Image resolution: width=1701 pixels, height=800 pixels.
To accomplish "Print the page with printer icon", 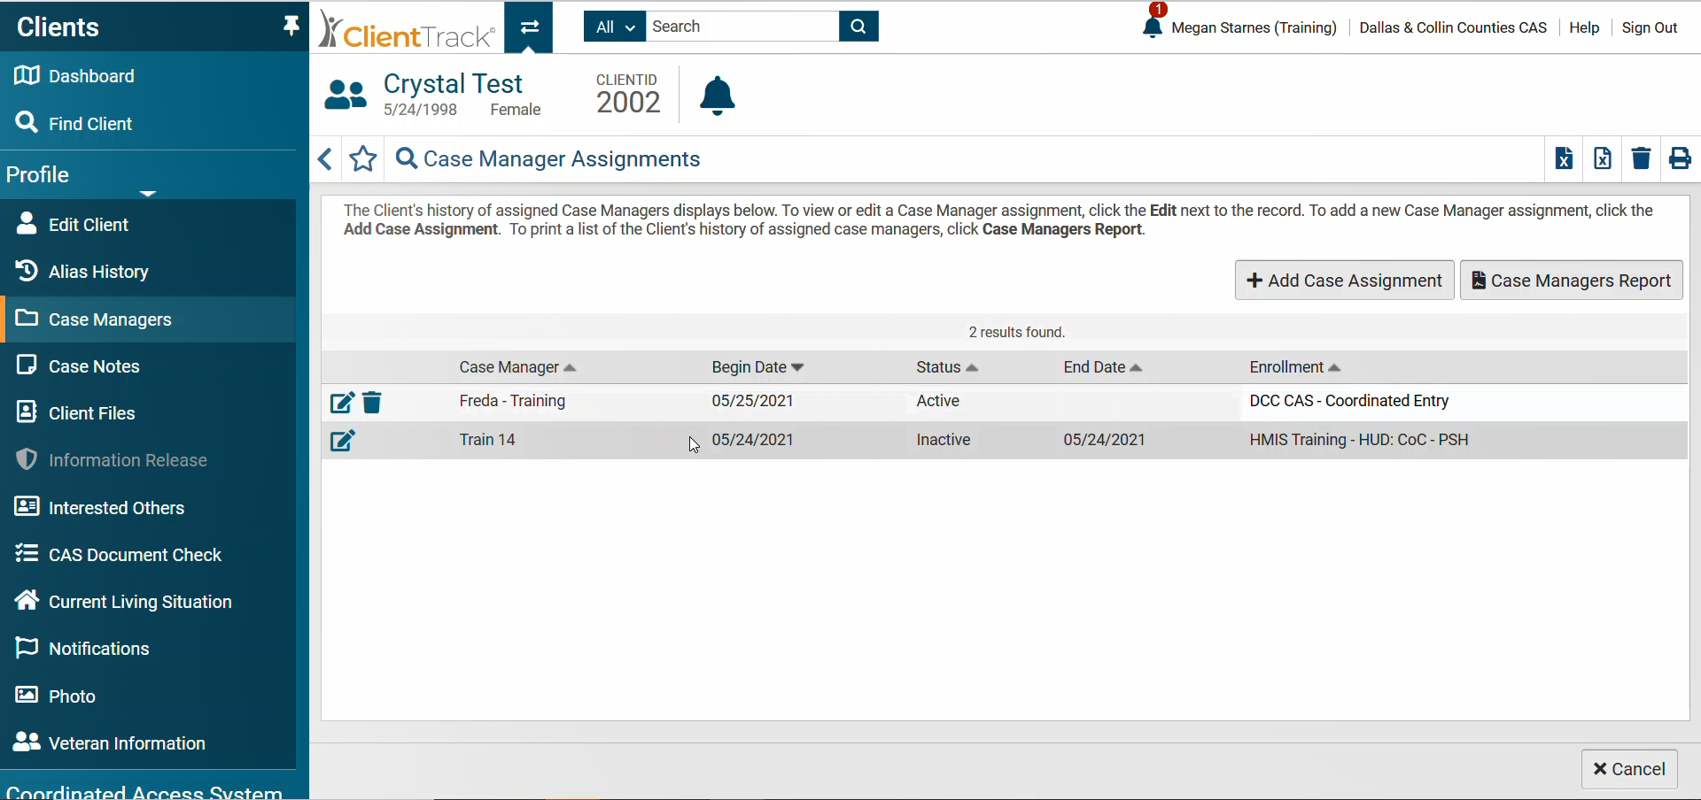I will pyautogui.click(x=1680, y=158).
